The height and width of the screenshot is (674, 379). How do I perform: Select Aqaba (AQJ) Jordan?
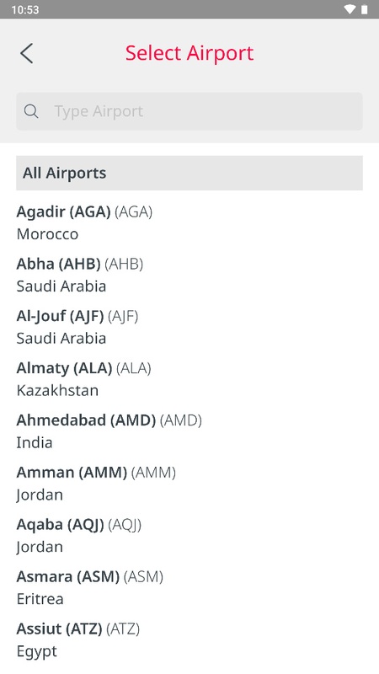pos(189,535)
